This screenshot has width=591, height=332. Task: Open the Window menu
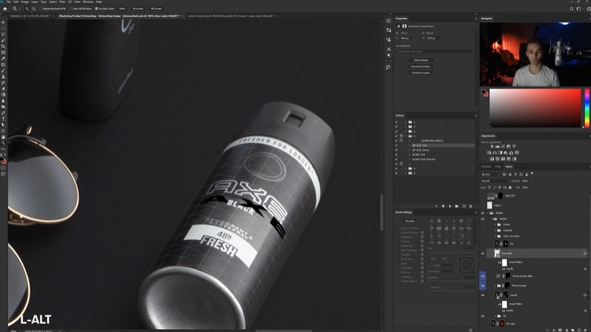click(88, 2)
